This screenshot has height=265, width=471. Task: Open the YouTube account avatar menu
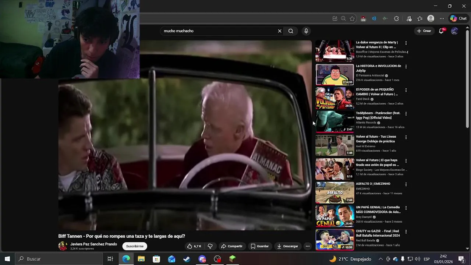(454, 31)
